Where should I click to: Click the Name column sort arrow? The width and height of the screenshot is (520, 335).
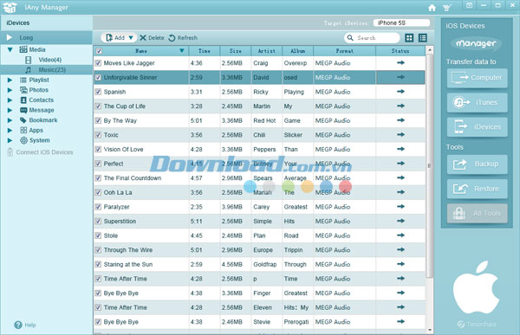182,51
